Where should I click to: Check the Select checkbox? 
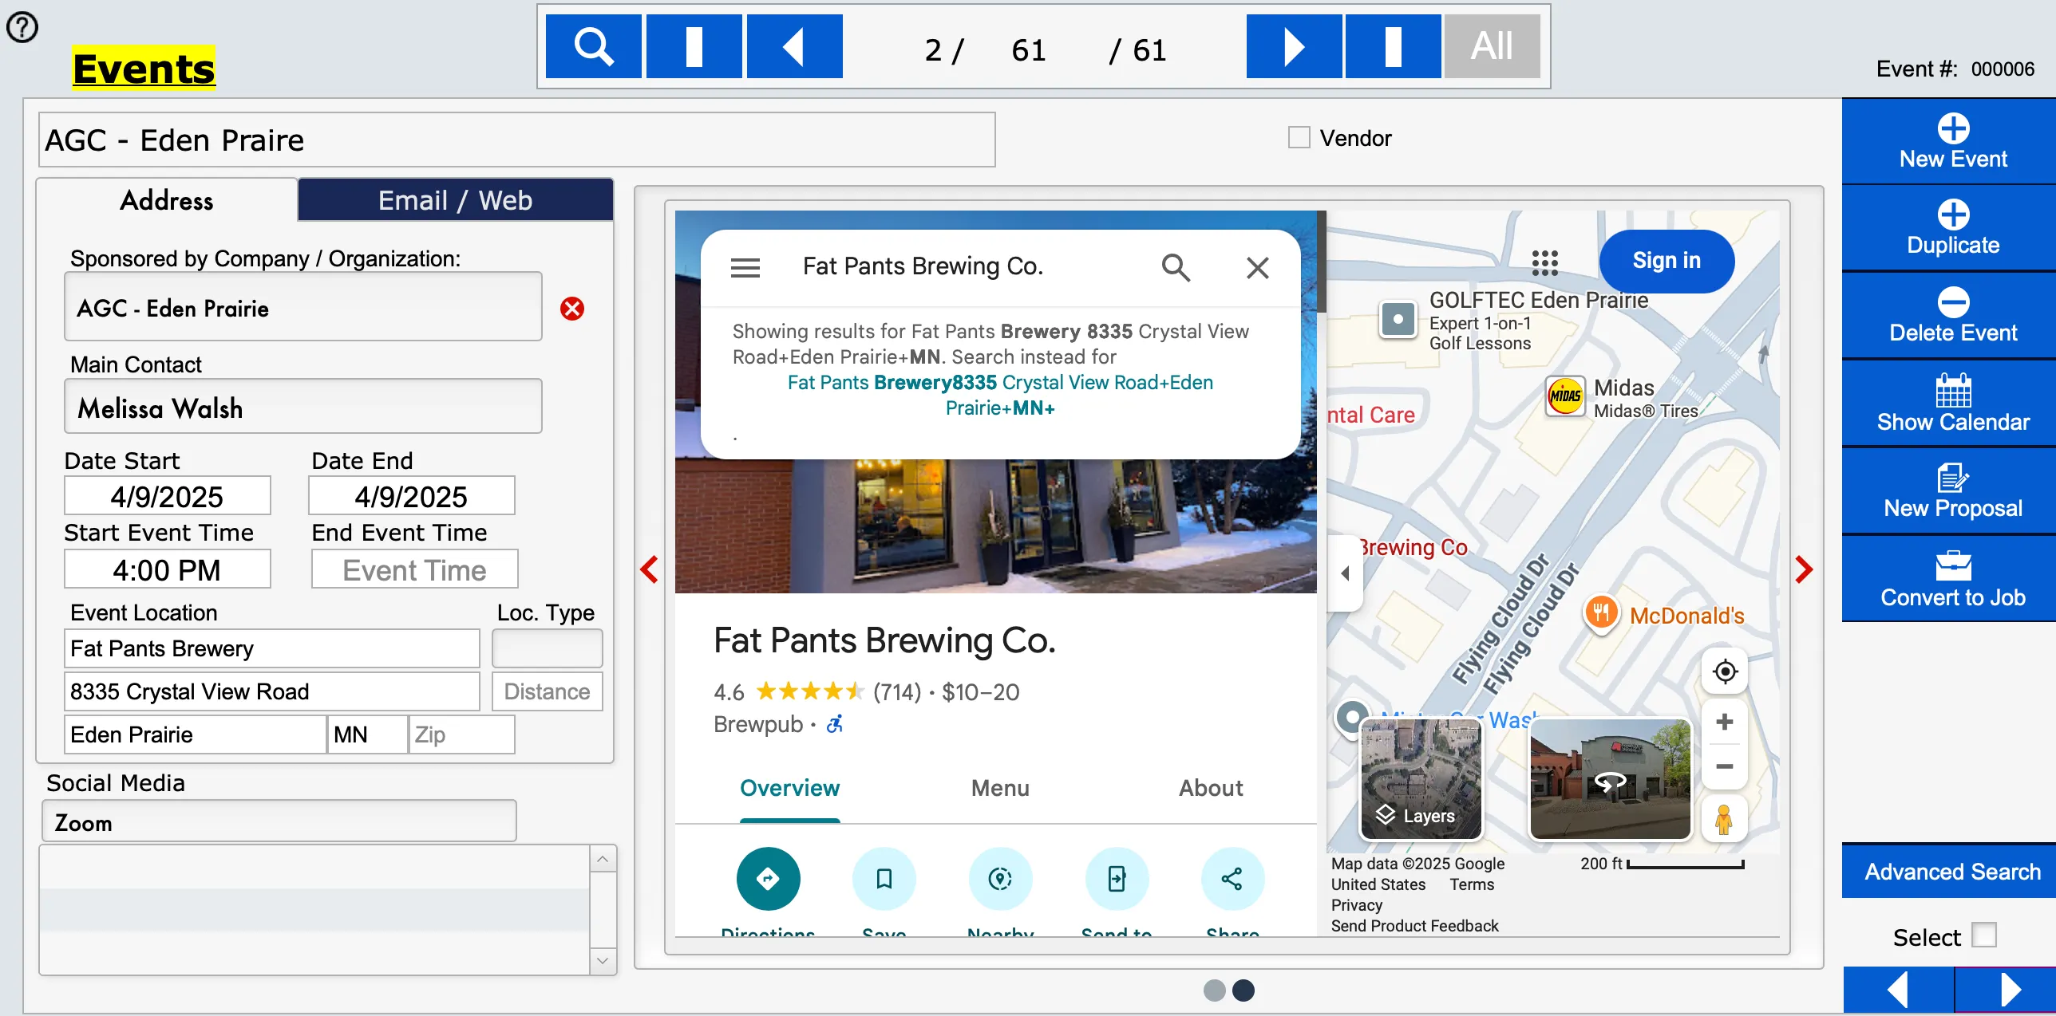pos(1983,935)
